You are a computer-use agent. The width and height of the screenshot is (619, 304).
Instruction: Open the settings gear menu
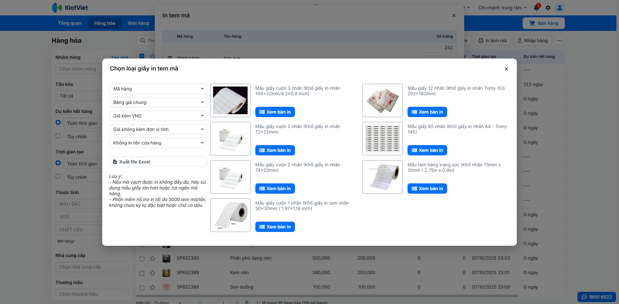pos(548,8)
